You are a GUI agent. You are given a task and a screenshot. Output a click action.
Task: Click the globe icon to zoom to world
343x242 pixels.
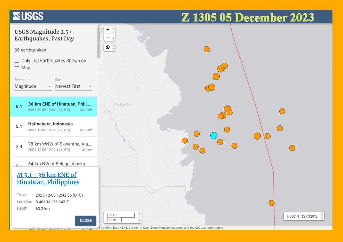tap(108, 47)
